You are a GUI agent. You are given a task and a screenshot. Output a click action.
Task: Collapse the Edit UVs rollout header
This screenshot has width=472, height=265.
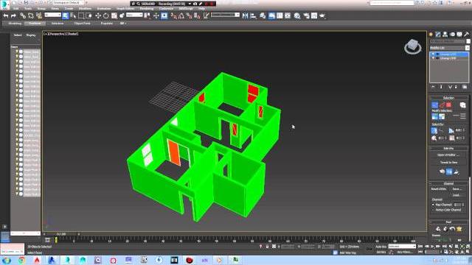click(x=448, y=149)
